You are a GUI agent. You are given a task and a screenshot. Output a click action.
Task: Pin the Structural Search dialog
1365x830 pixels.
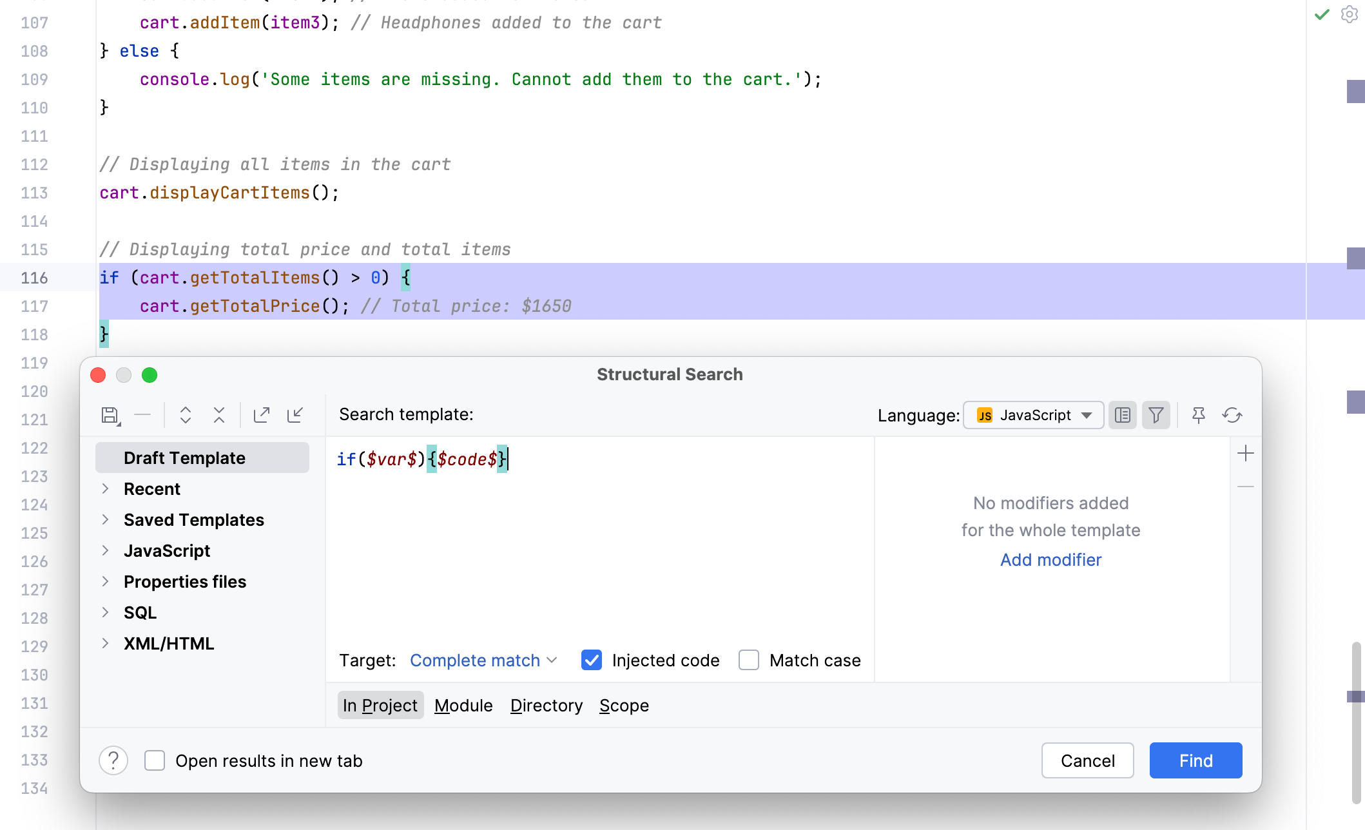point(1199,415)
